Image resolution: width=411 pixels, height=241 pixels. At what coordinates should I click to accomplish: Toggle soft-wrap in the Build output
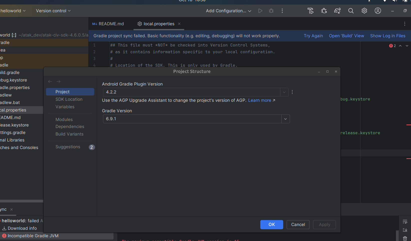coord(405,222)
